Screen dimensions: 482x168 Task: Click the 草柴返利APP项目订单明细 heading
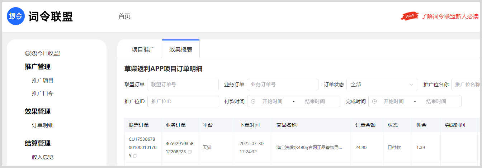pyautogui.click(x=163, y=69)
